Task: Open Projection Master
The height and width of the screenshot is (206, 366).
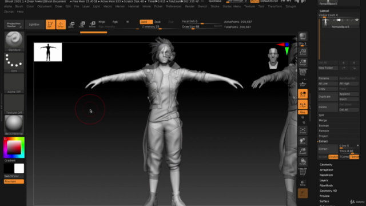Action: coord(14,25)
